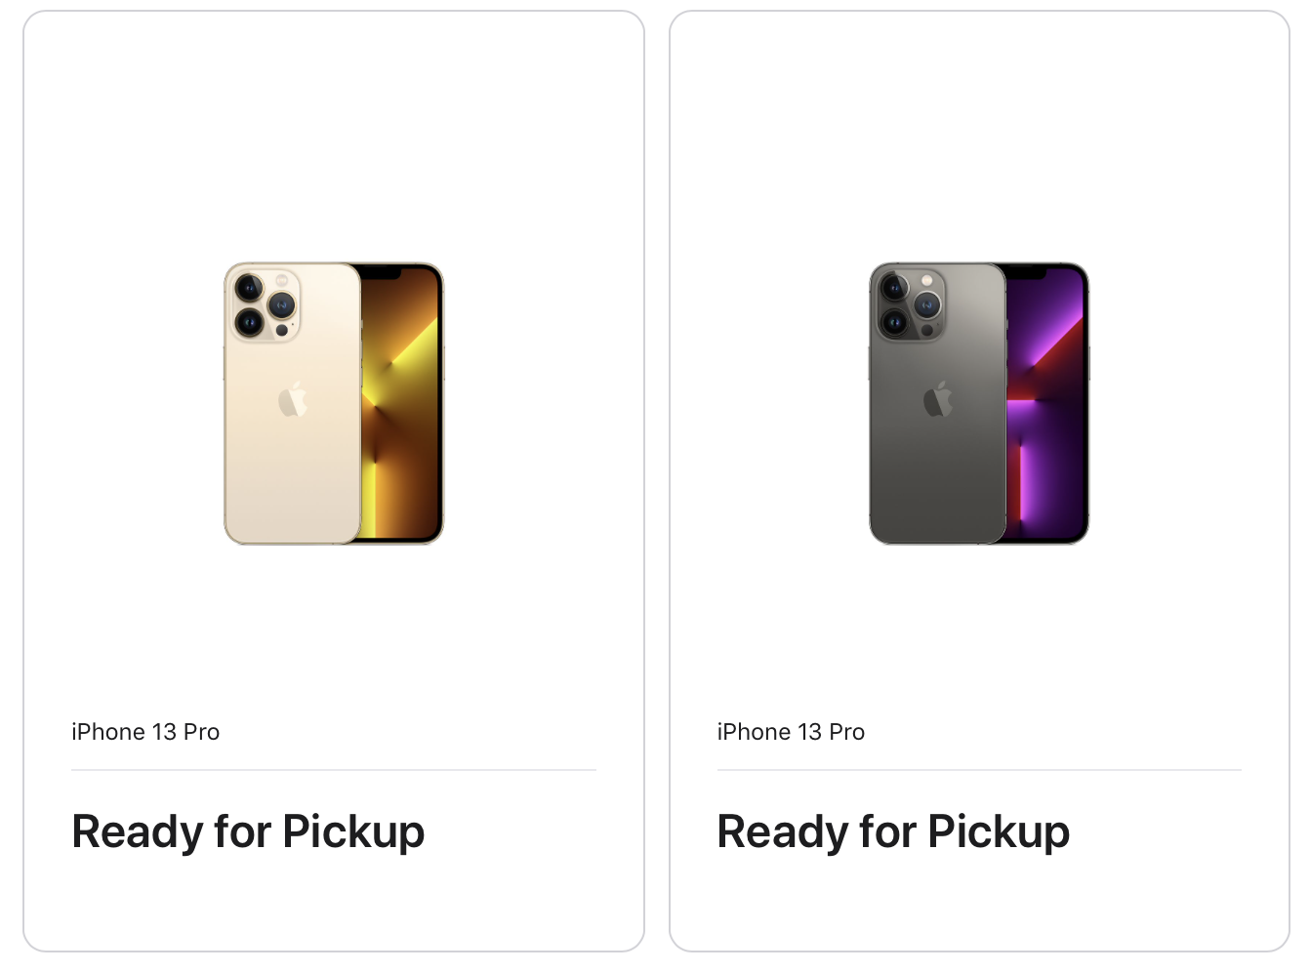Viewport: 1310px width, 972px height.
Task: Click the Apple logo on the graphite iPhone
Action: tap(938, 399)
